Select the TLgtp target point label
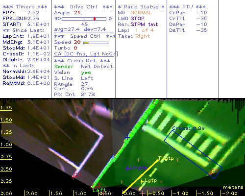The height and width of the screenshot is (196, 245). point(166,158)
